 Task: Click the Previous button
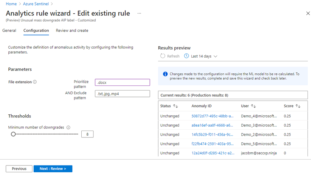click(x=19, y=169)
